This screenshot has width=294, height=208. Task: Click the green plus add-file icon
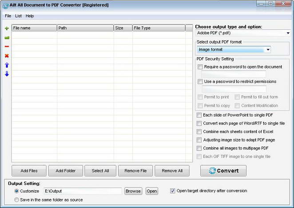click(7, 28)
